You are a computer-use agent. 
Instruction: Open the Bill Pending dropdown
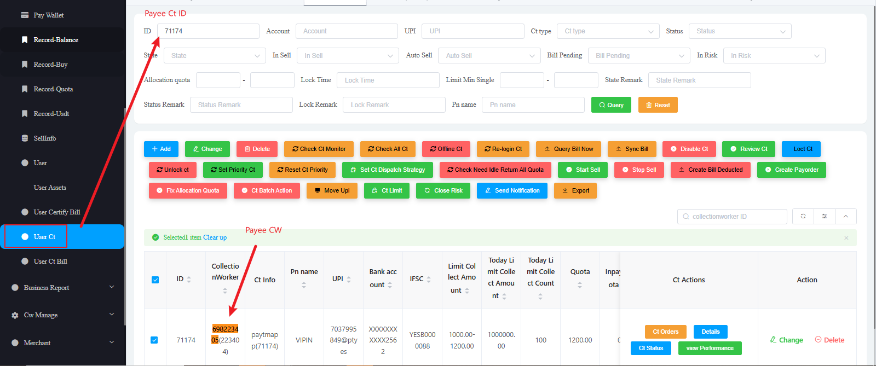click(639, 56)
